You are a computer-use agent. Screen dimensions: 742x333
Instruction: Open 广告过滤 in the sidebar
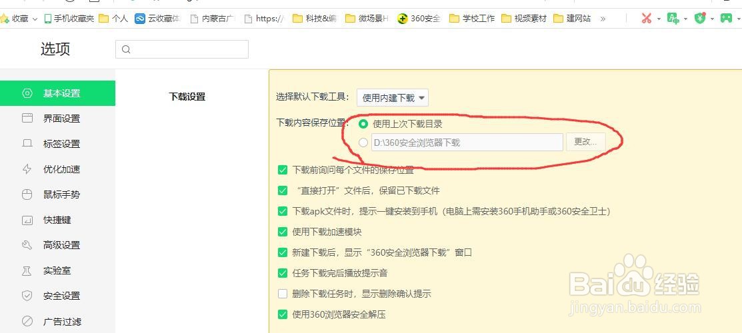58,322
